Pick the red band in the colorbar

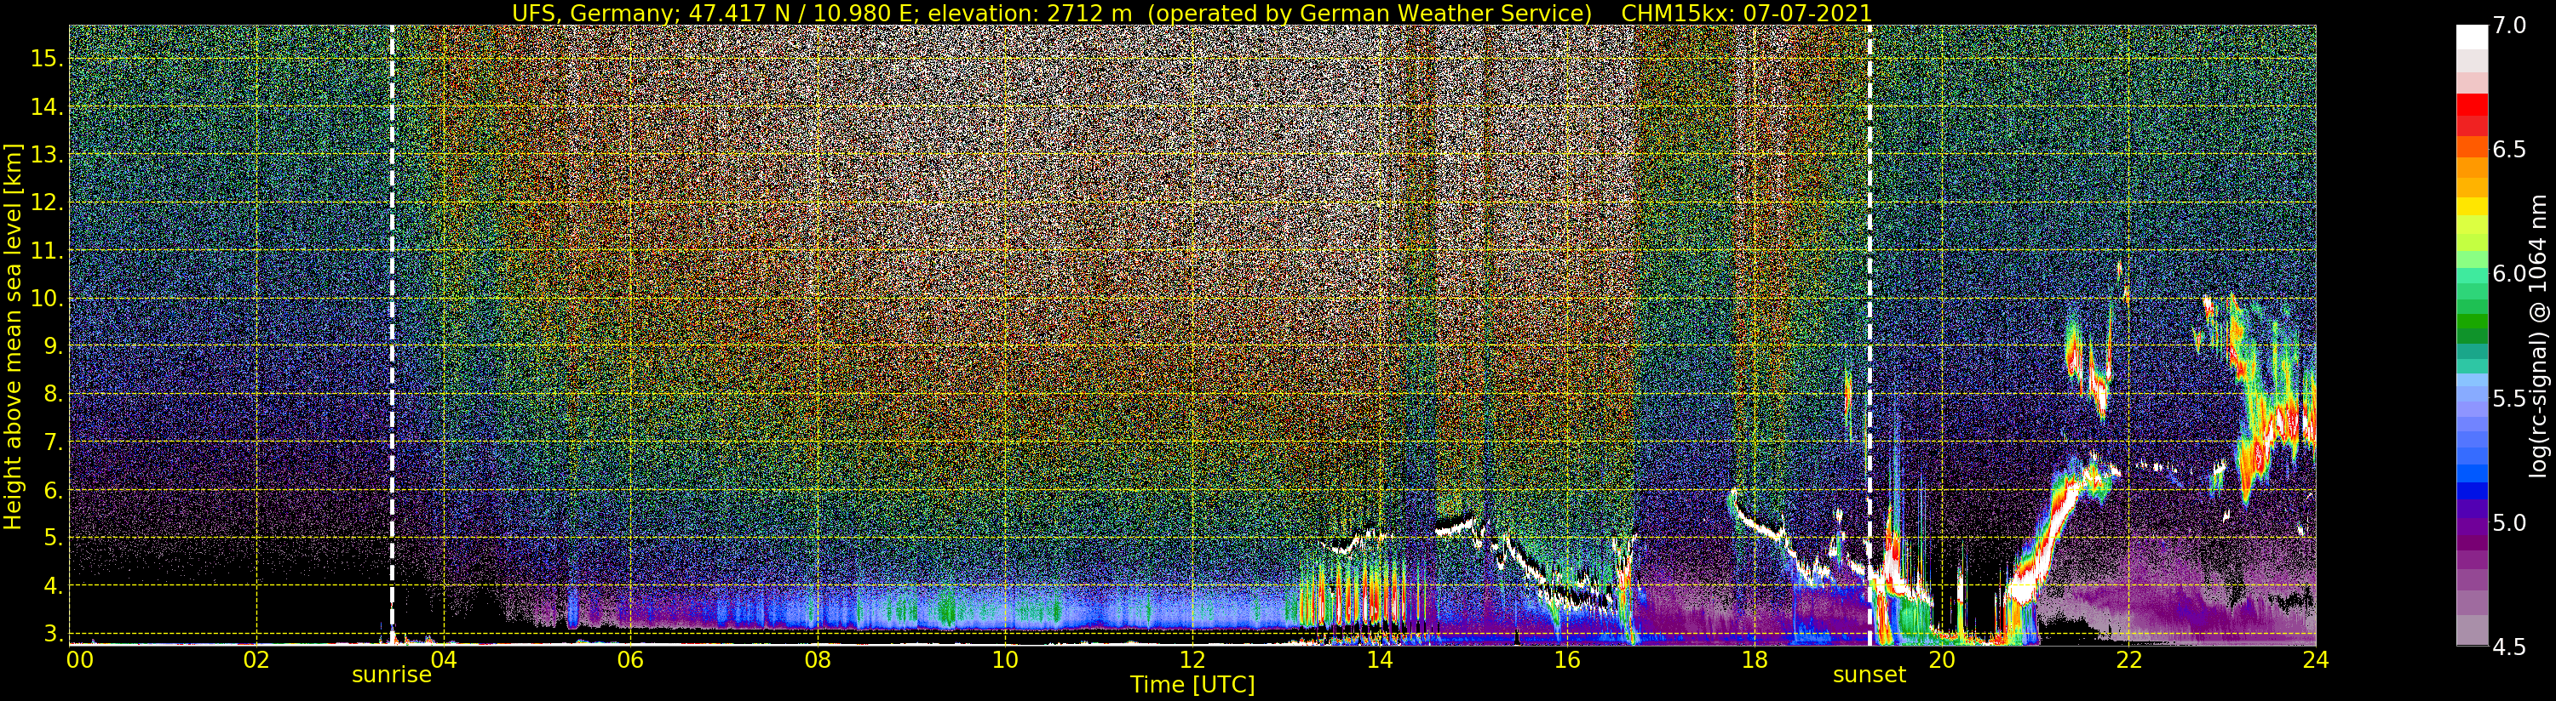click(x=2471, y=107)
